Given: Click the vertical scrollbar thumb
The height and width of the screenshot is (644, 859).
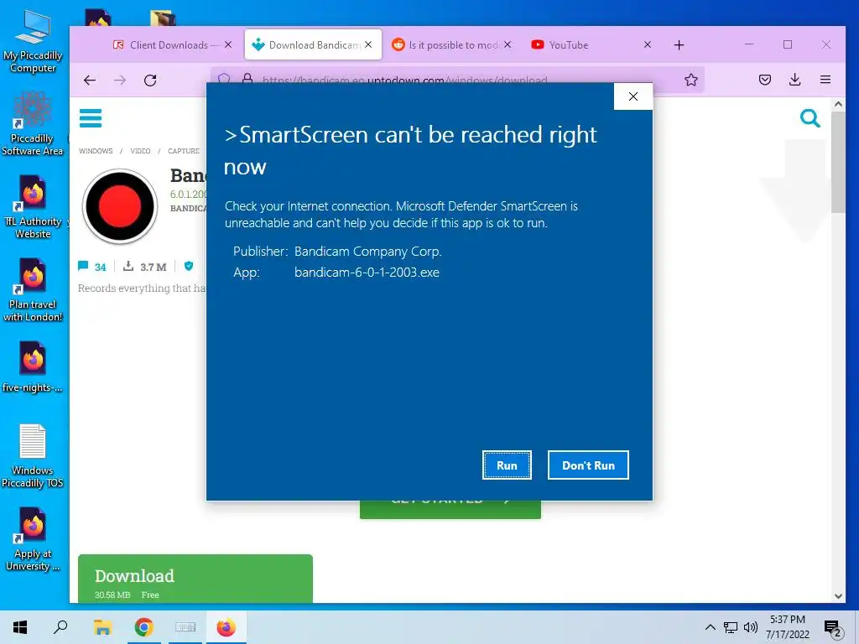Looking at the screenshot, I should (838, 162).
